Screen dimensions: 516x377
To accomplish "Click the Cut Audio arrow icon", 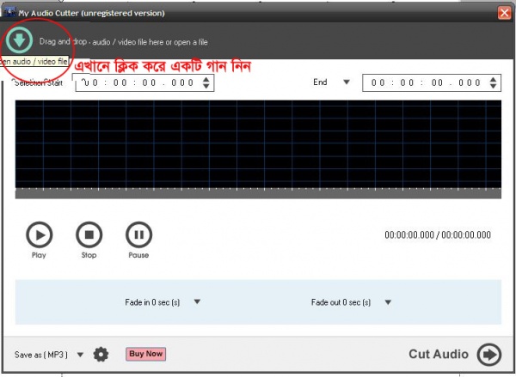I will 489,355.
